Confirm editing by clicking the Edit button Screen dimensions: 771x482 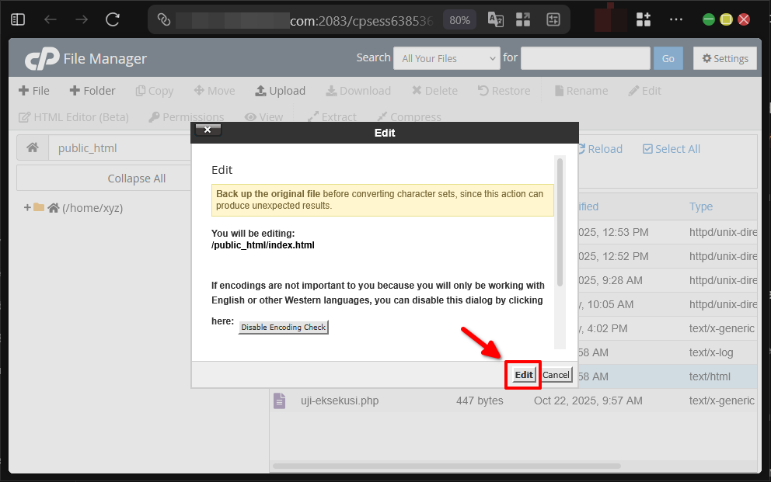522,374
